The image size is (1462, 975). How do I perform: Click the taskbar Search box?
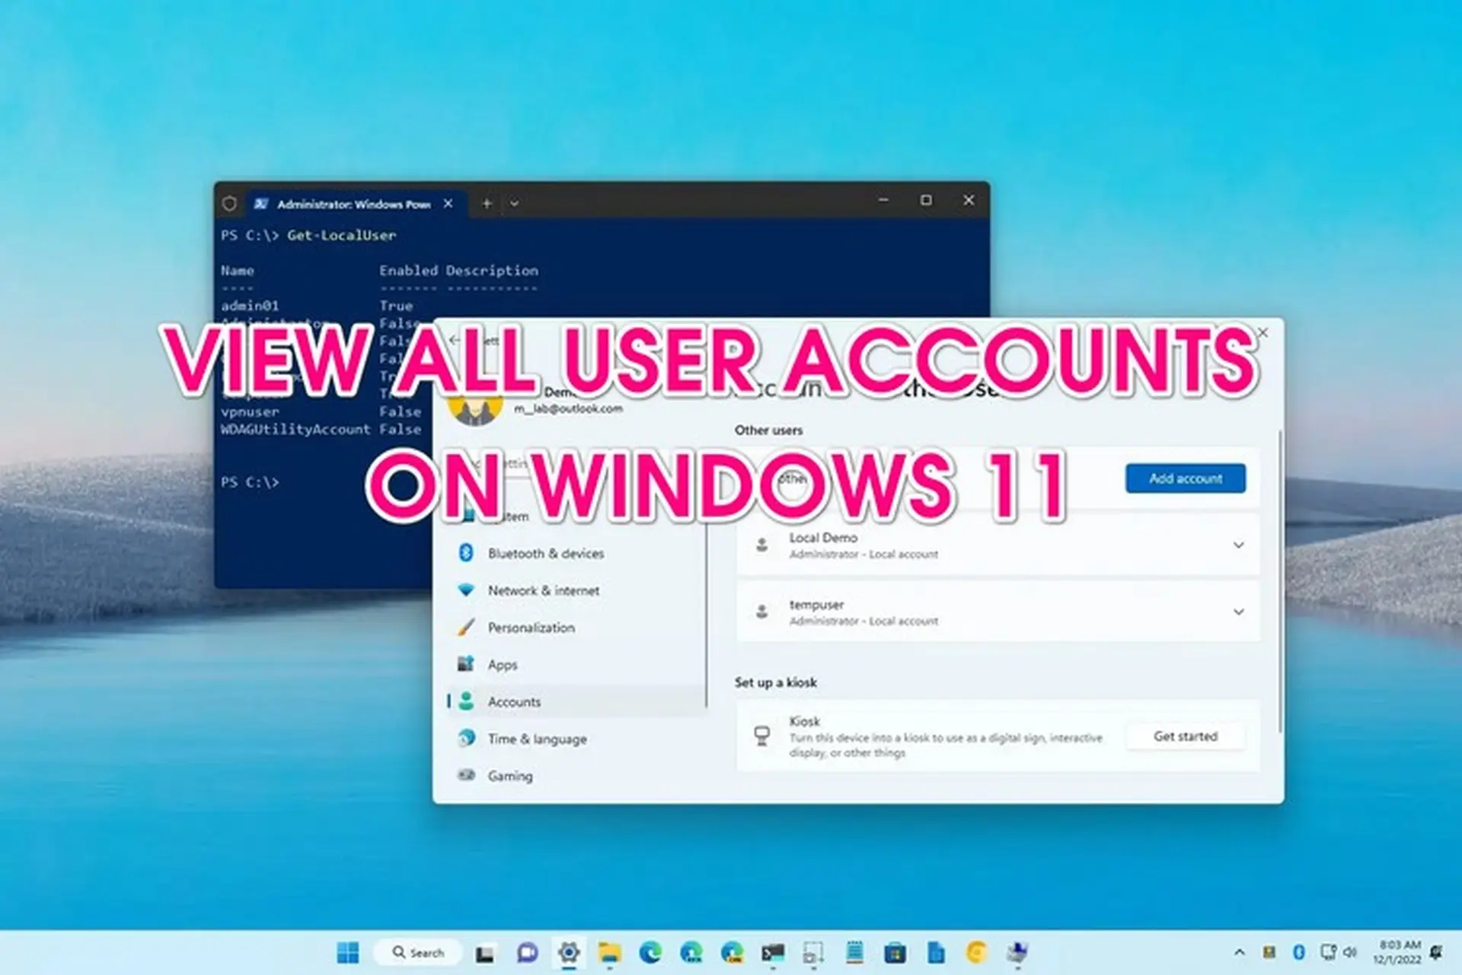pyautogui.click(x=417, y=952)
